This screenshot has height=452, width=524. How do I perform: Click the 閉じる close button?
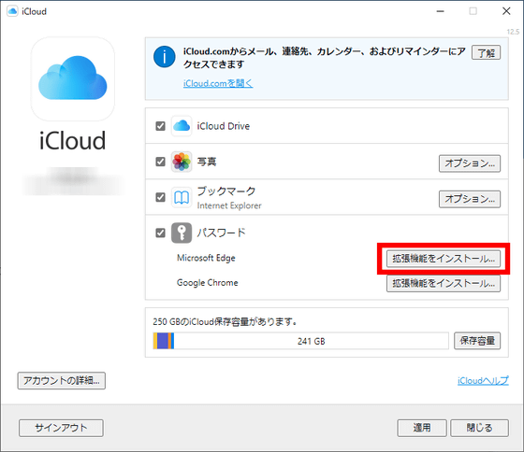(479, 428)
